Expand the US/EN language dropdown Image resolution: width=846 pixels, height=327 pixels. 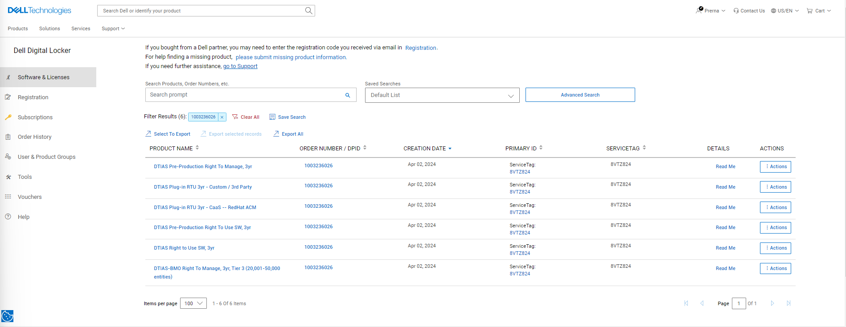pos(797,11)
